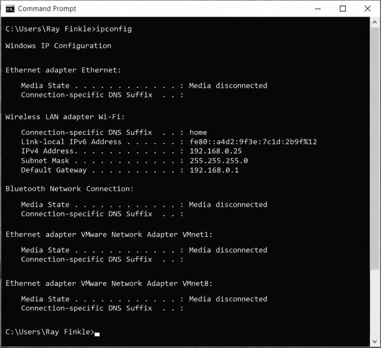381x348 pixels.
Task: Click the DNS suffix value 'home'
Action: pyautogui.click(x=198, y=132)
